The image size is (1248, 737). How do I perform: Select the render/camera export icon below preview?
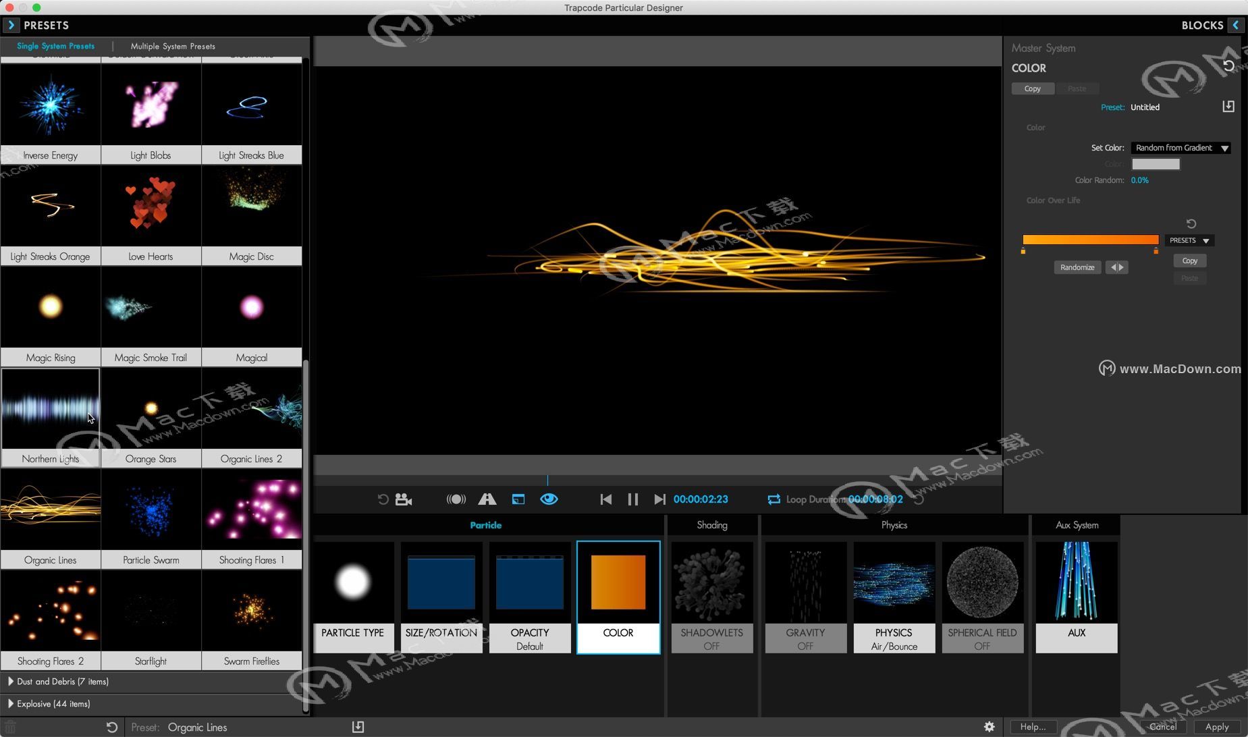[402, 499]
